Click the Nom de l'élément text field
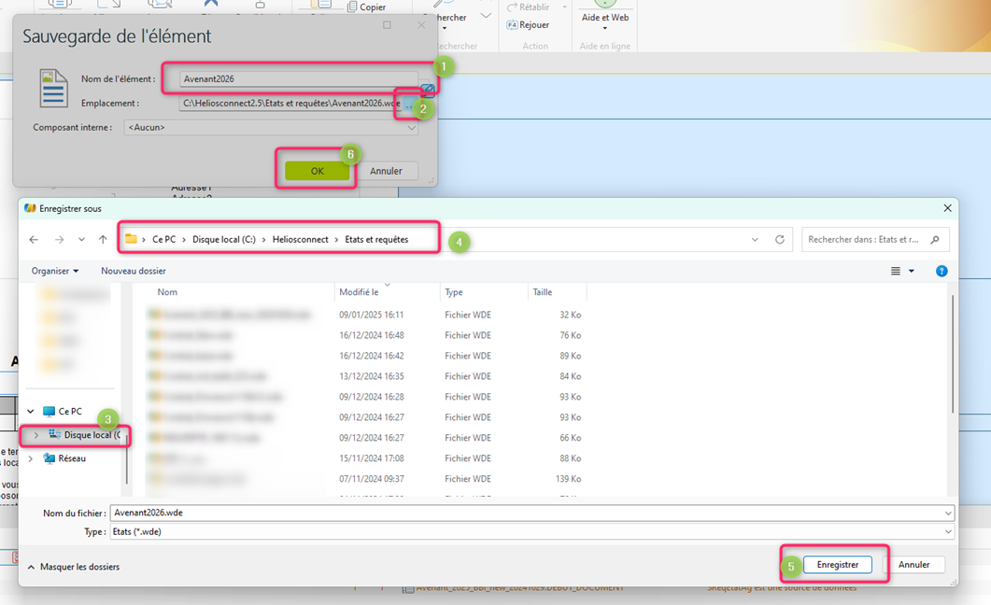This screenshot has width=991, height=605. [x=297, y=79]
